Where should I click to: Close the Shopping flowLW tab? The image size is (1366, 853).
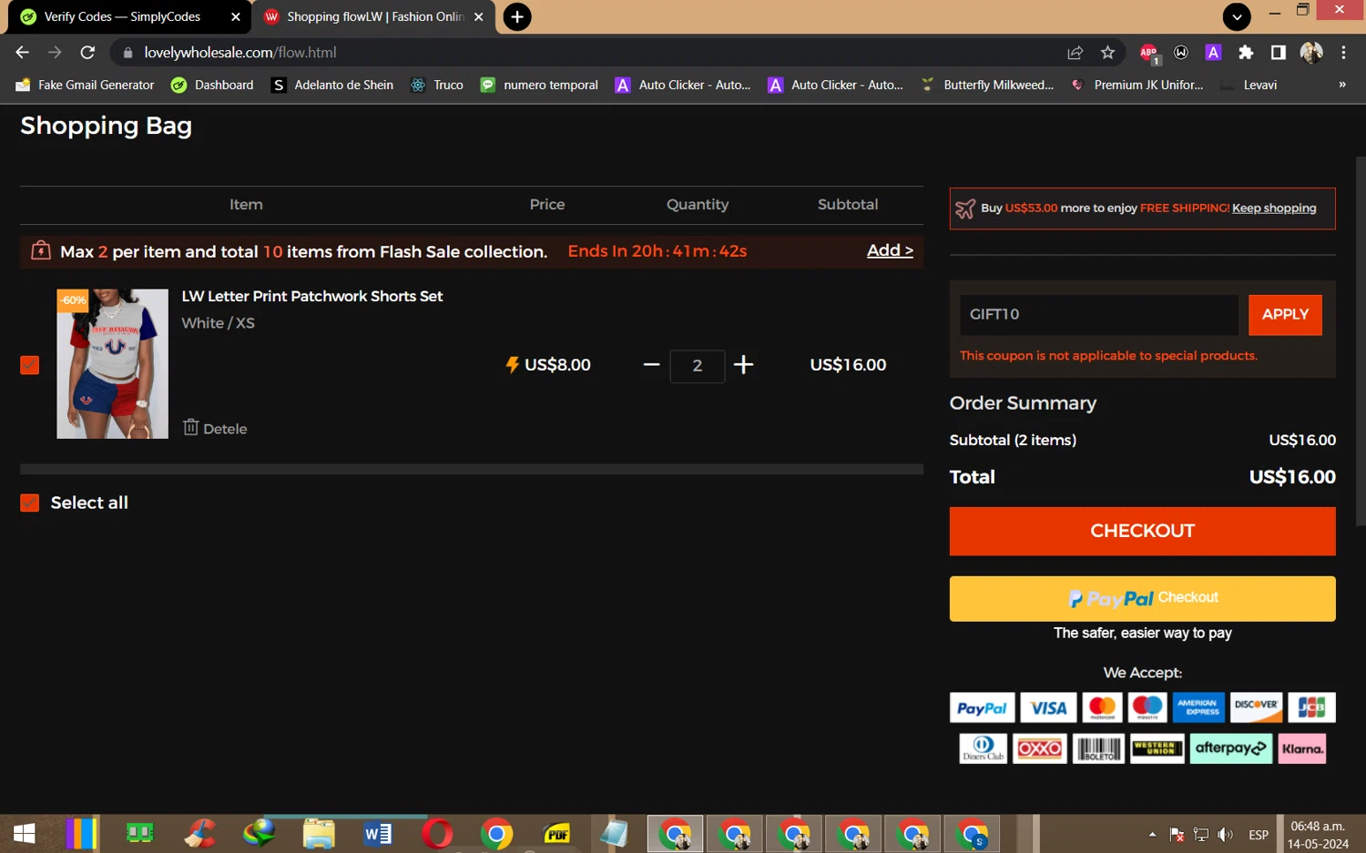pos(479,16)
